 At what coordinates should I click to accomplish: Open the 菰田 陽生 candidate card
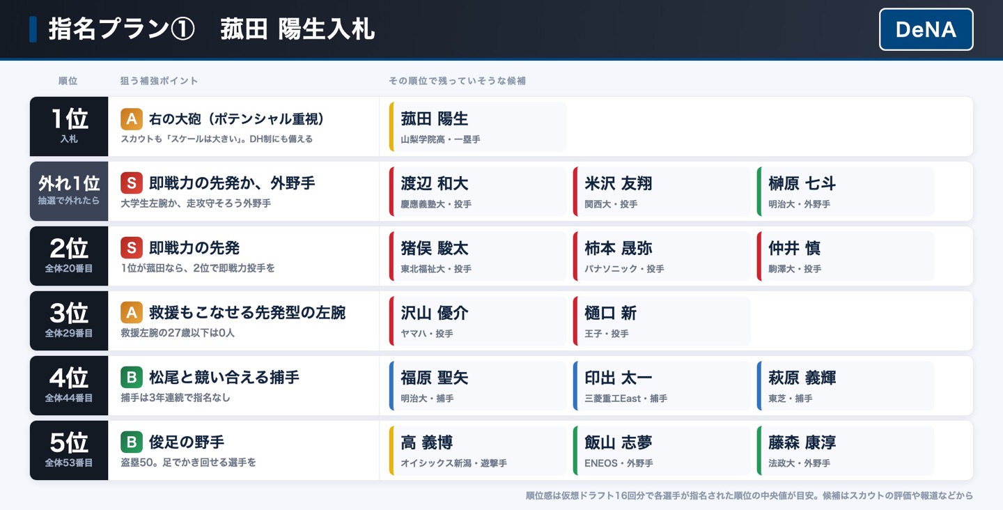point(478,127)
